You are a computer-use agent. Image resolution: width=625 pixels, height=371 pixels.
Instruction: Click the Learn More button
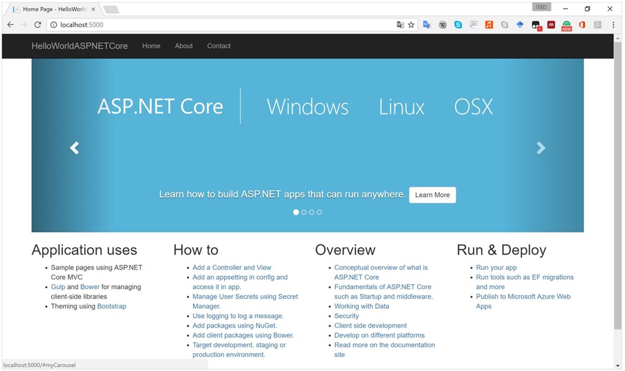point(432,194)
